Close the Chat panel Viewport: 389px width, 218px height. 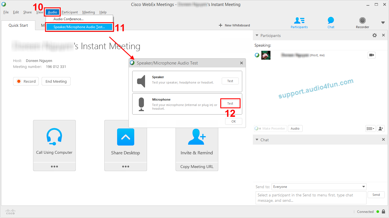383,140
